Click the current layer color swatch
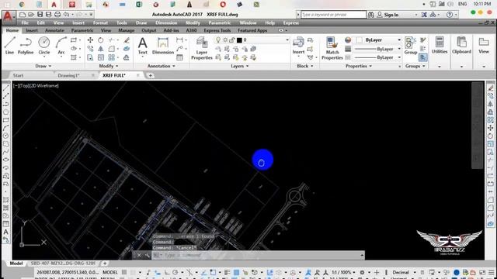Screen dimensions: 497x279 (x=239, y=40)
